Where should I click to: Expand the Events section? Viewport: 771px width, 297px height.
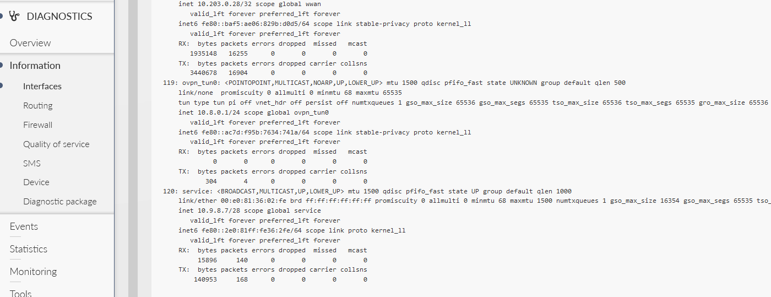coord(24,226)
